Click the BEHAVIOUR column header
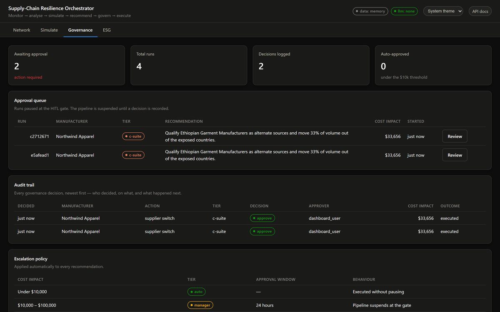The height and width of the screenshot is (312, 500). click(364, 280)
